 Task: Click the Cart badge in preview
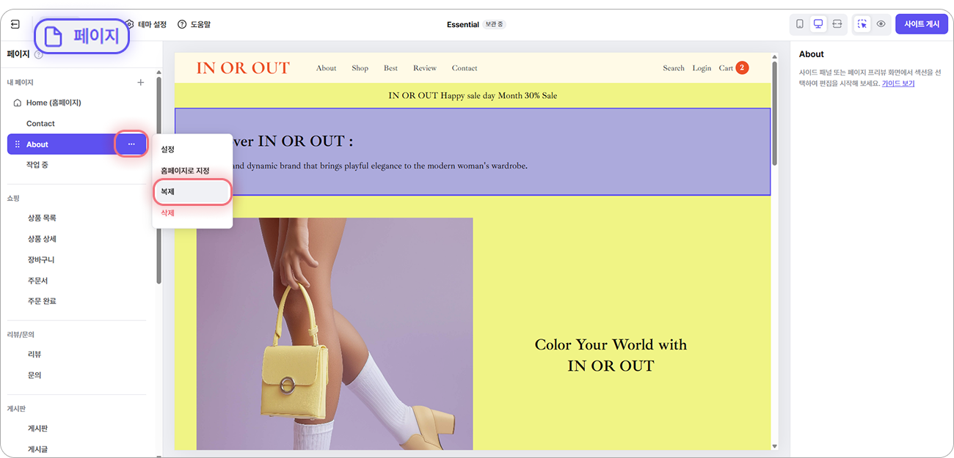click(x=742, y=68)
